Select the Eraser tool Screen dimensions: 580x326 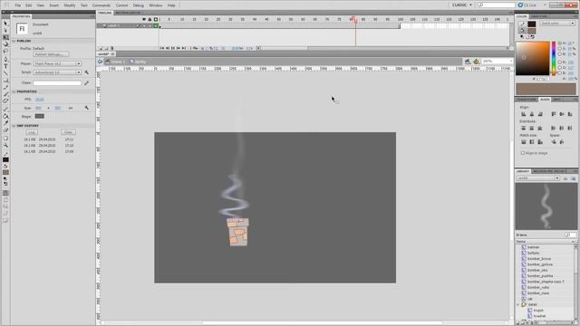[5, 130]
